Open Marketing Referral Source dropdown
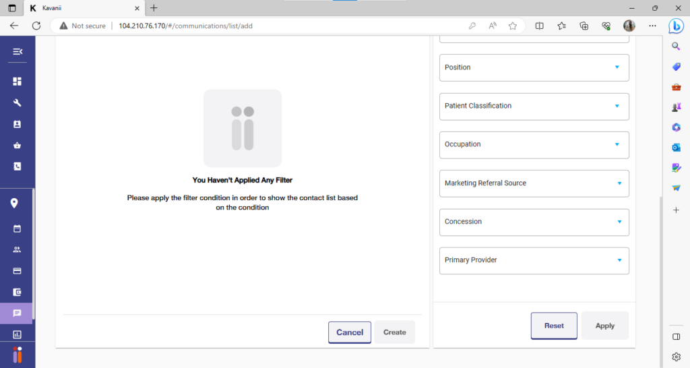690x368 pixels. pyautogui.click(x=534, y=183)
